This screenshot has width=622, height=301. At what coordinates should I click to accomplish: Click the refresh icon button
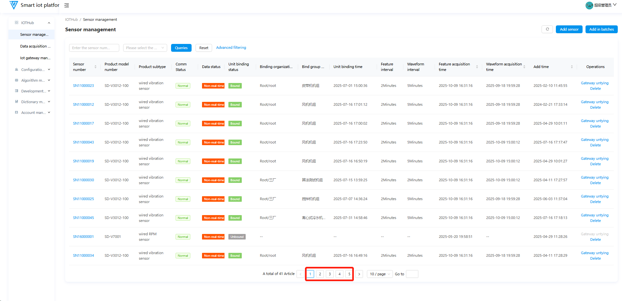pyautogui.click(x=547, y=29)
